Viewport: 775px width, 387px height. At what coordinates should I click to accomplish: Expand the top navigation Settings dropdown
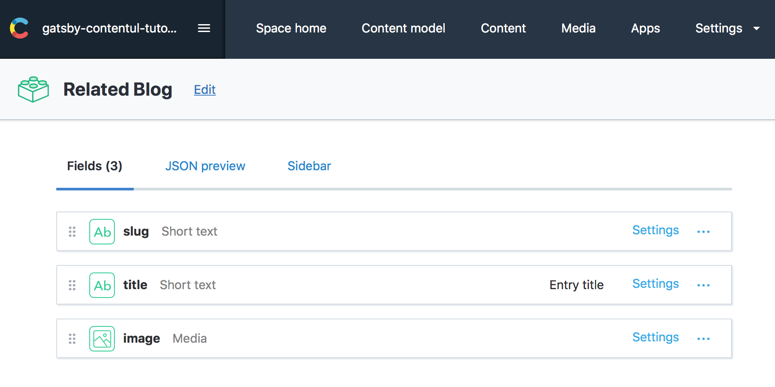727,29
